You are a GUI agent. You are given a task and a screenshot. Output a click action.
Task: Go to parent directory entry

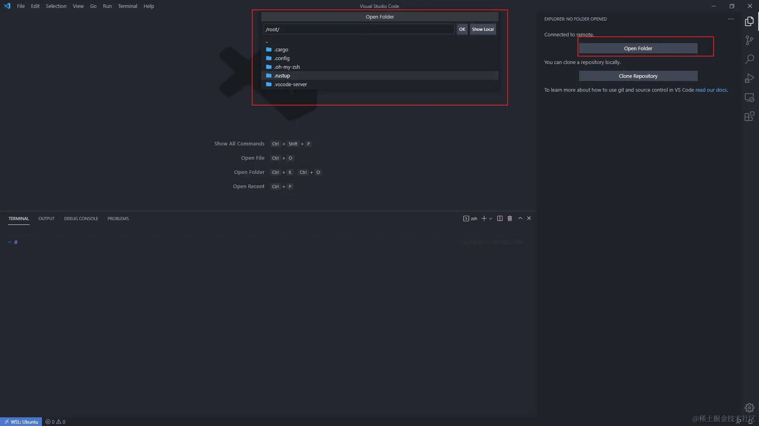point(379,41)
